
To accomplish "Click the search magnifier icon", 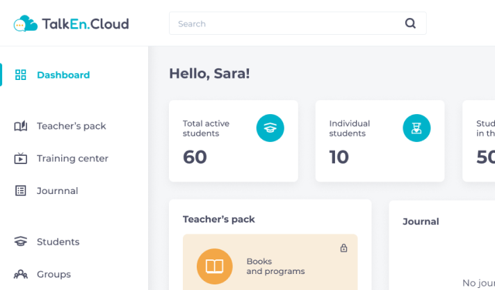I will pos(410,24).
